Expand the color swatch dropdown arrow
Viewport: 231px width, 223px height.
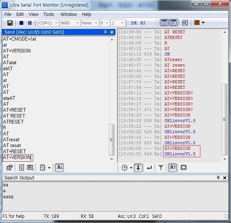pyautogui.click(x=203, y=23)
